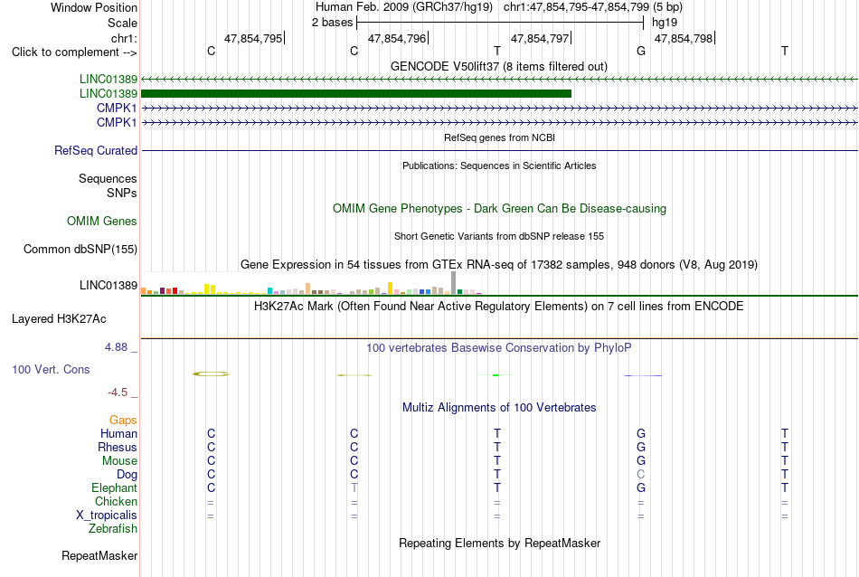Click the faded C mismatch in the Dog row
The height and width of the screenshot is (577, 859).
pos(641,474)
